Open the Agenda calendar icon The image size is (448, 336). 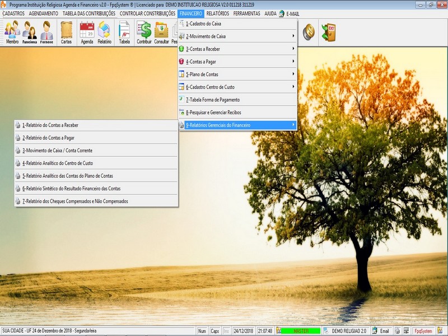[x=87, y=32]
